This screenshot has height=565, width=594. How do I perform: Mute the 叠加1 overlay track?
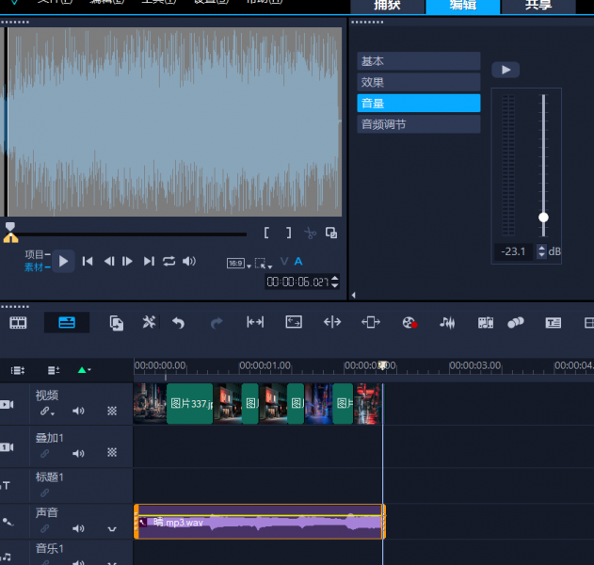(78, 453)
